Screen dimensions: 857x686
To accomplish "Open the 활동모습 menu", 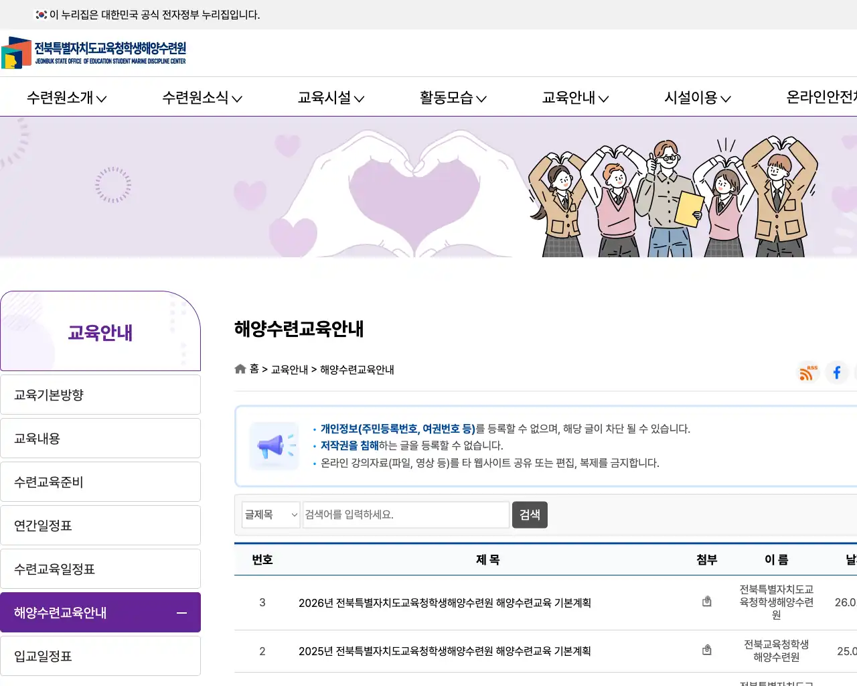I will point(453,97).
